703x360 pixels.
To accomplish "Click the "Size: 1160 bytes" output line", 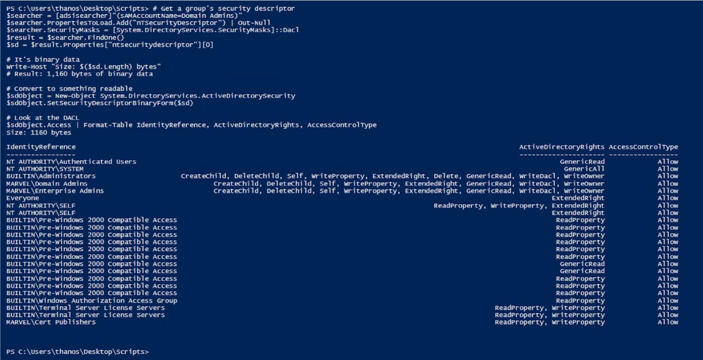I will tap(39, 133).
